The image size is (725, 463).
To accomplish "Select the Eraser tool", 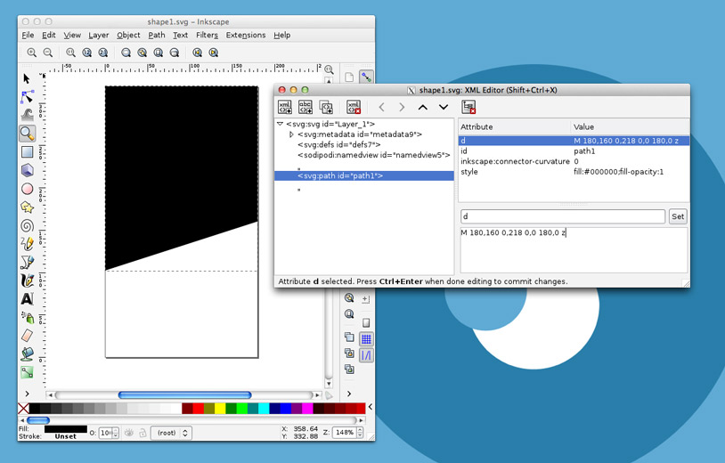I will 27,336.
